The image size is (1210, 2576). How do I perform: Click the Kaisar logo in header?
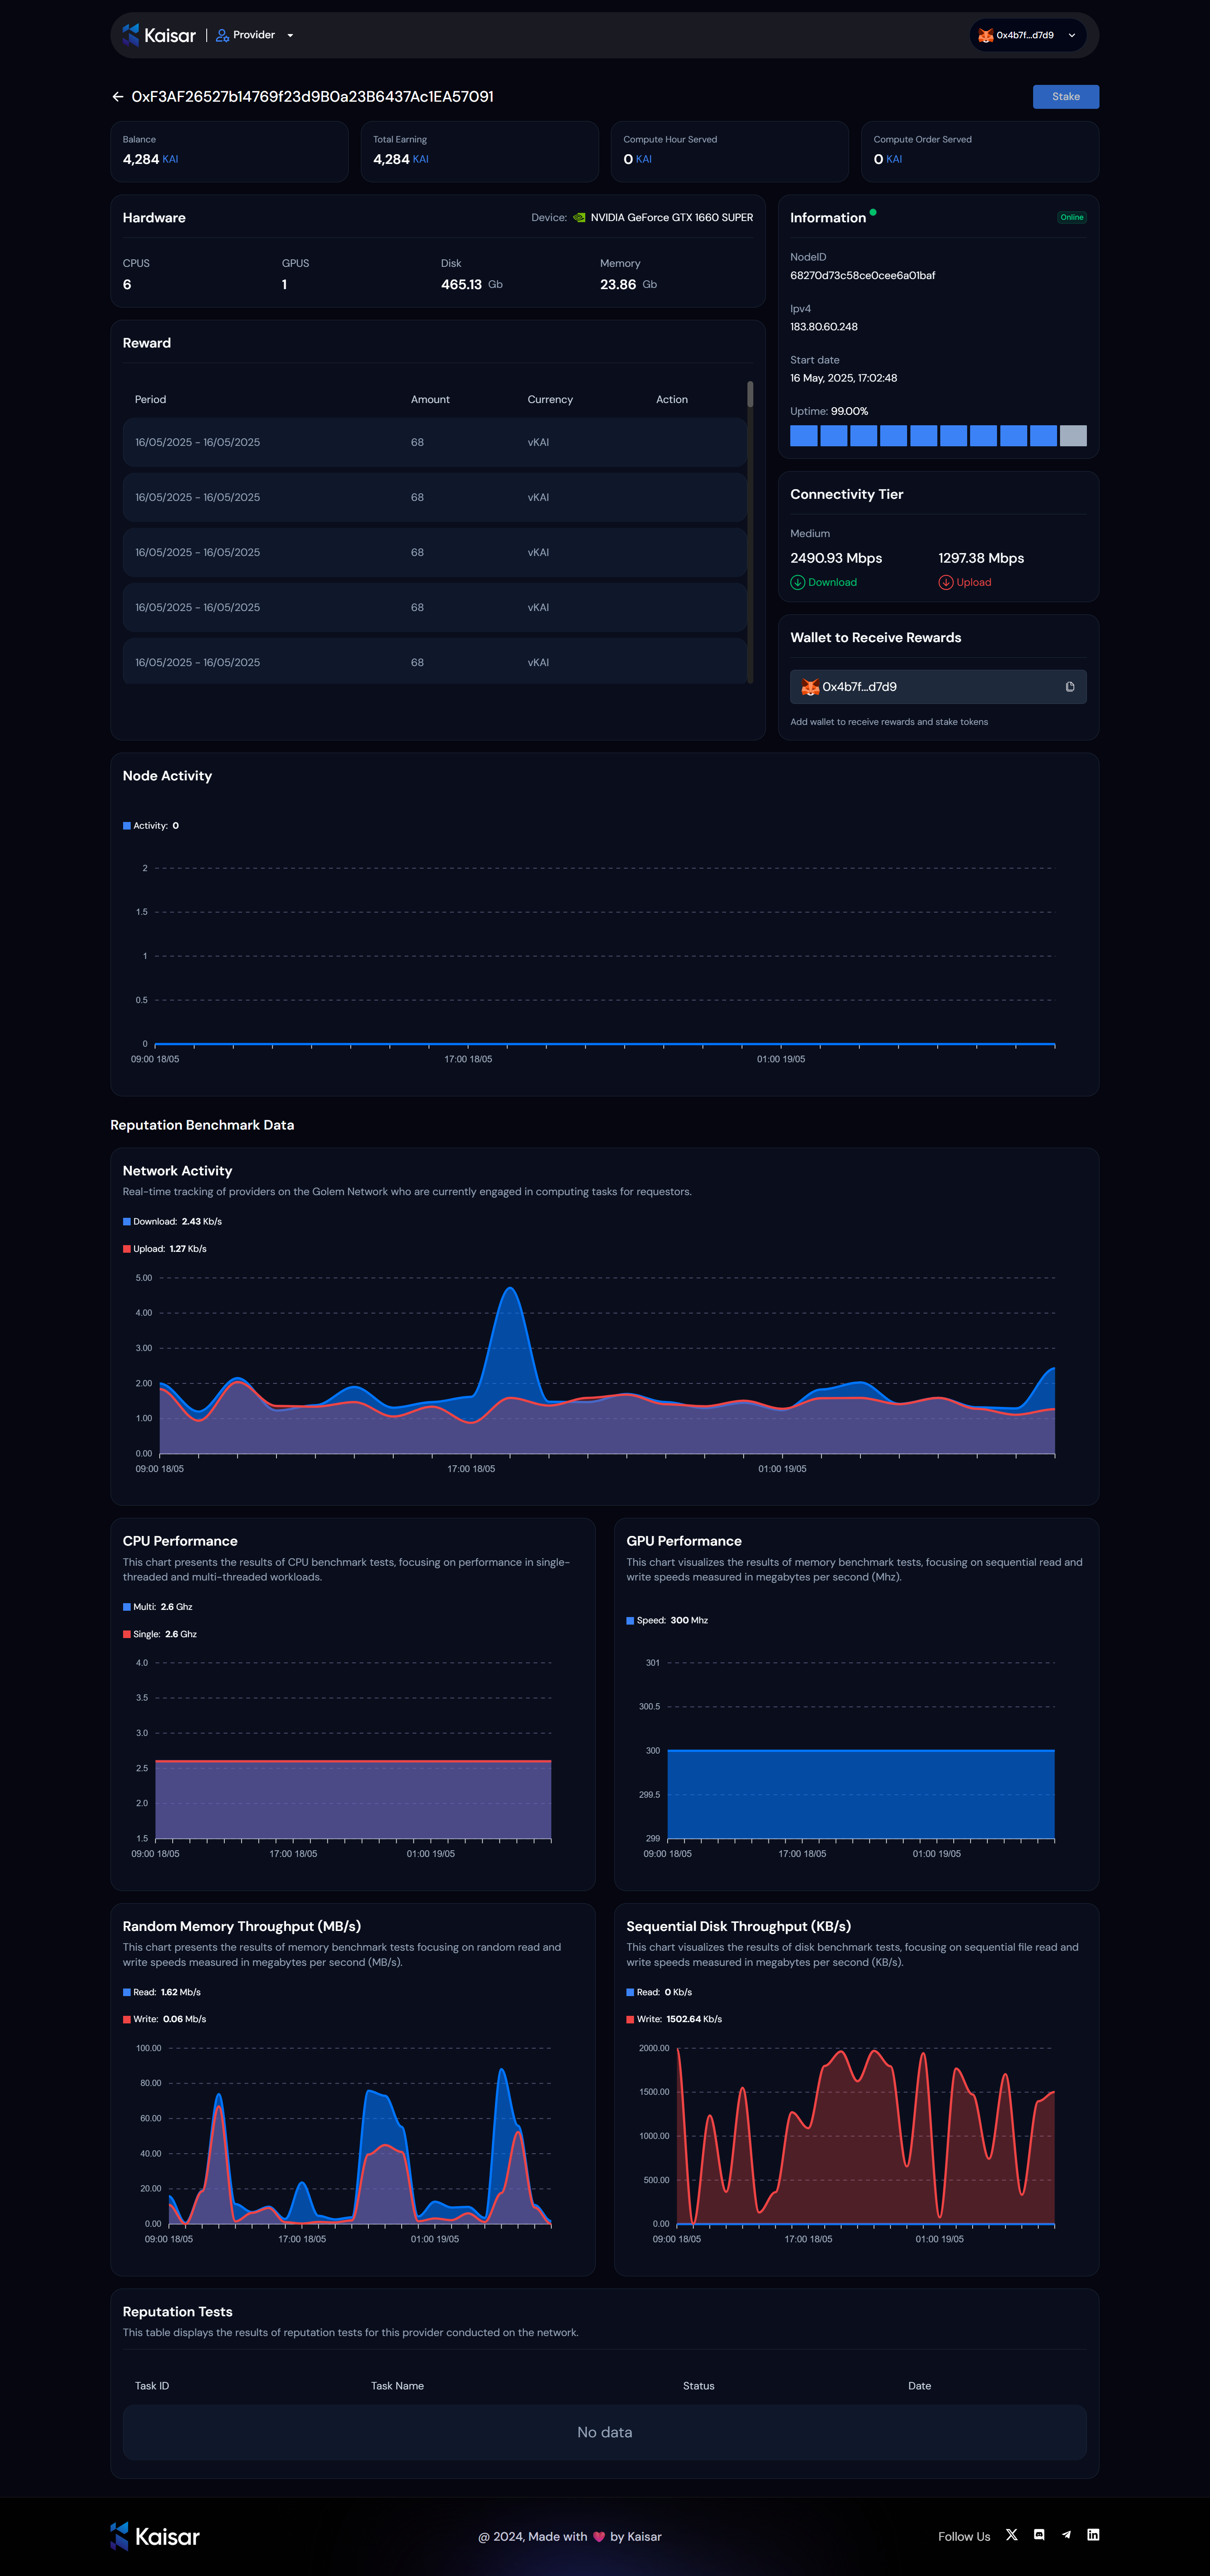(159, 35)
